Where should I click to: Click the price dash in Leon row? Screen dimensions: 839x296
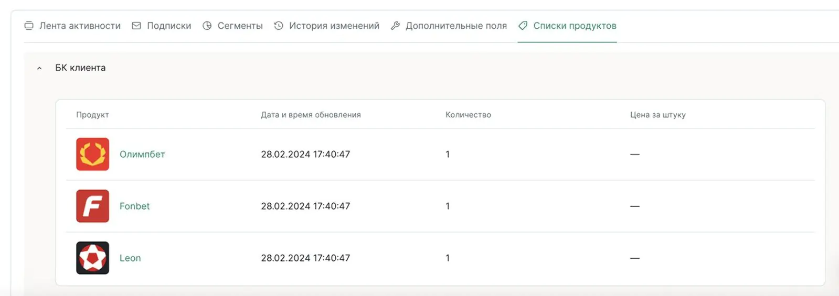(x=635, y=258)
